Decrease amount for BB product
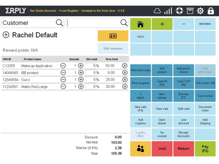This screenshot has width=219, height=164. (x=63, y=73)
